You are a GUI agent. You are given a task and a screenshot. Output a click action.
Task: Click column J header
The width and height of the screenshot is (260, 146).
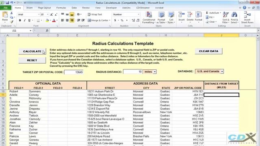[221, 35]
